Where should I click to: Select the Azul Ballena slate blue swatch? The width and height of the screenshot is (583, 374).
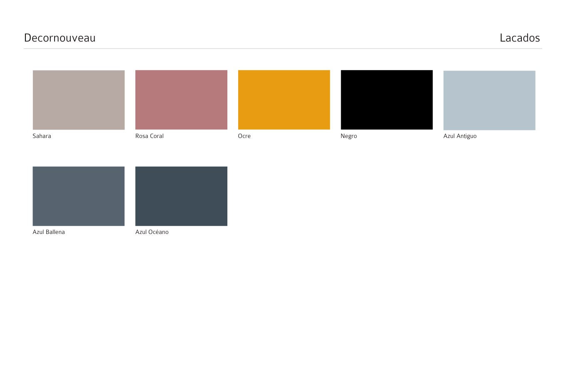[x=78, y=196]
